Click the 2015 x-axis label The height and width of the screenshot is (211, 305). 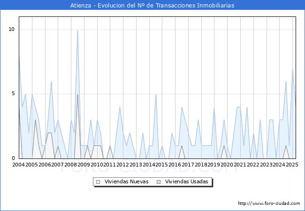point(161,165)
